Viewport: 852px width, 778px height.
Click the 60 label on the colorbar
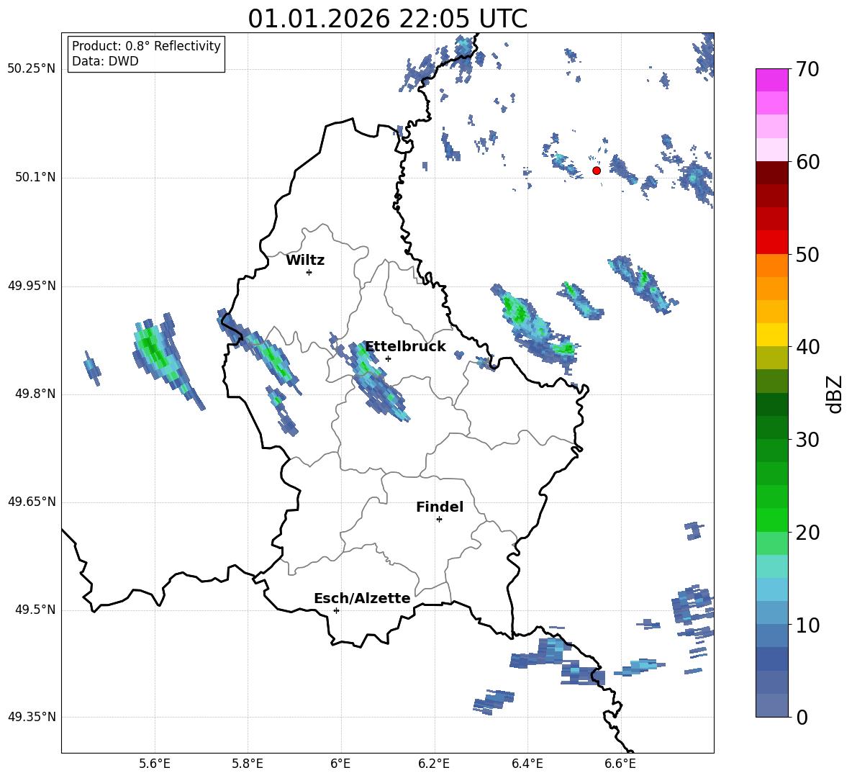pos(807,162)
